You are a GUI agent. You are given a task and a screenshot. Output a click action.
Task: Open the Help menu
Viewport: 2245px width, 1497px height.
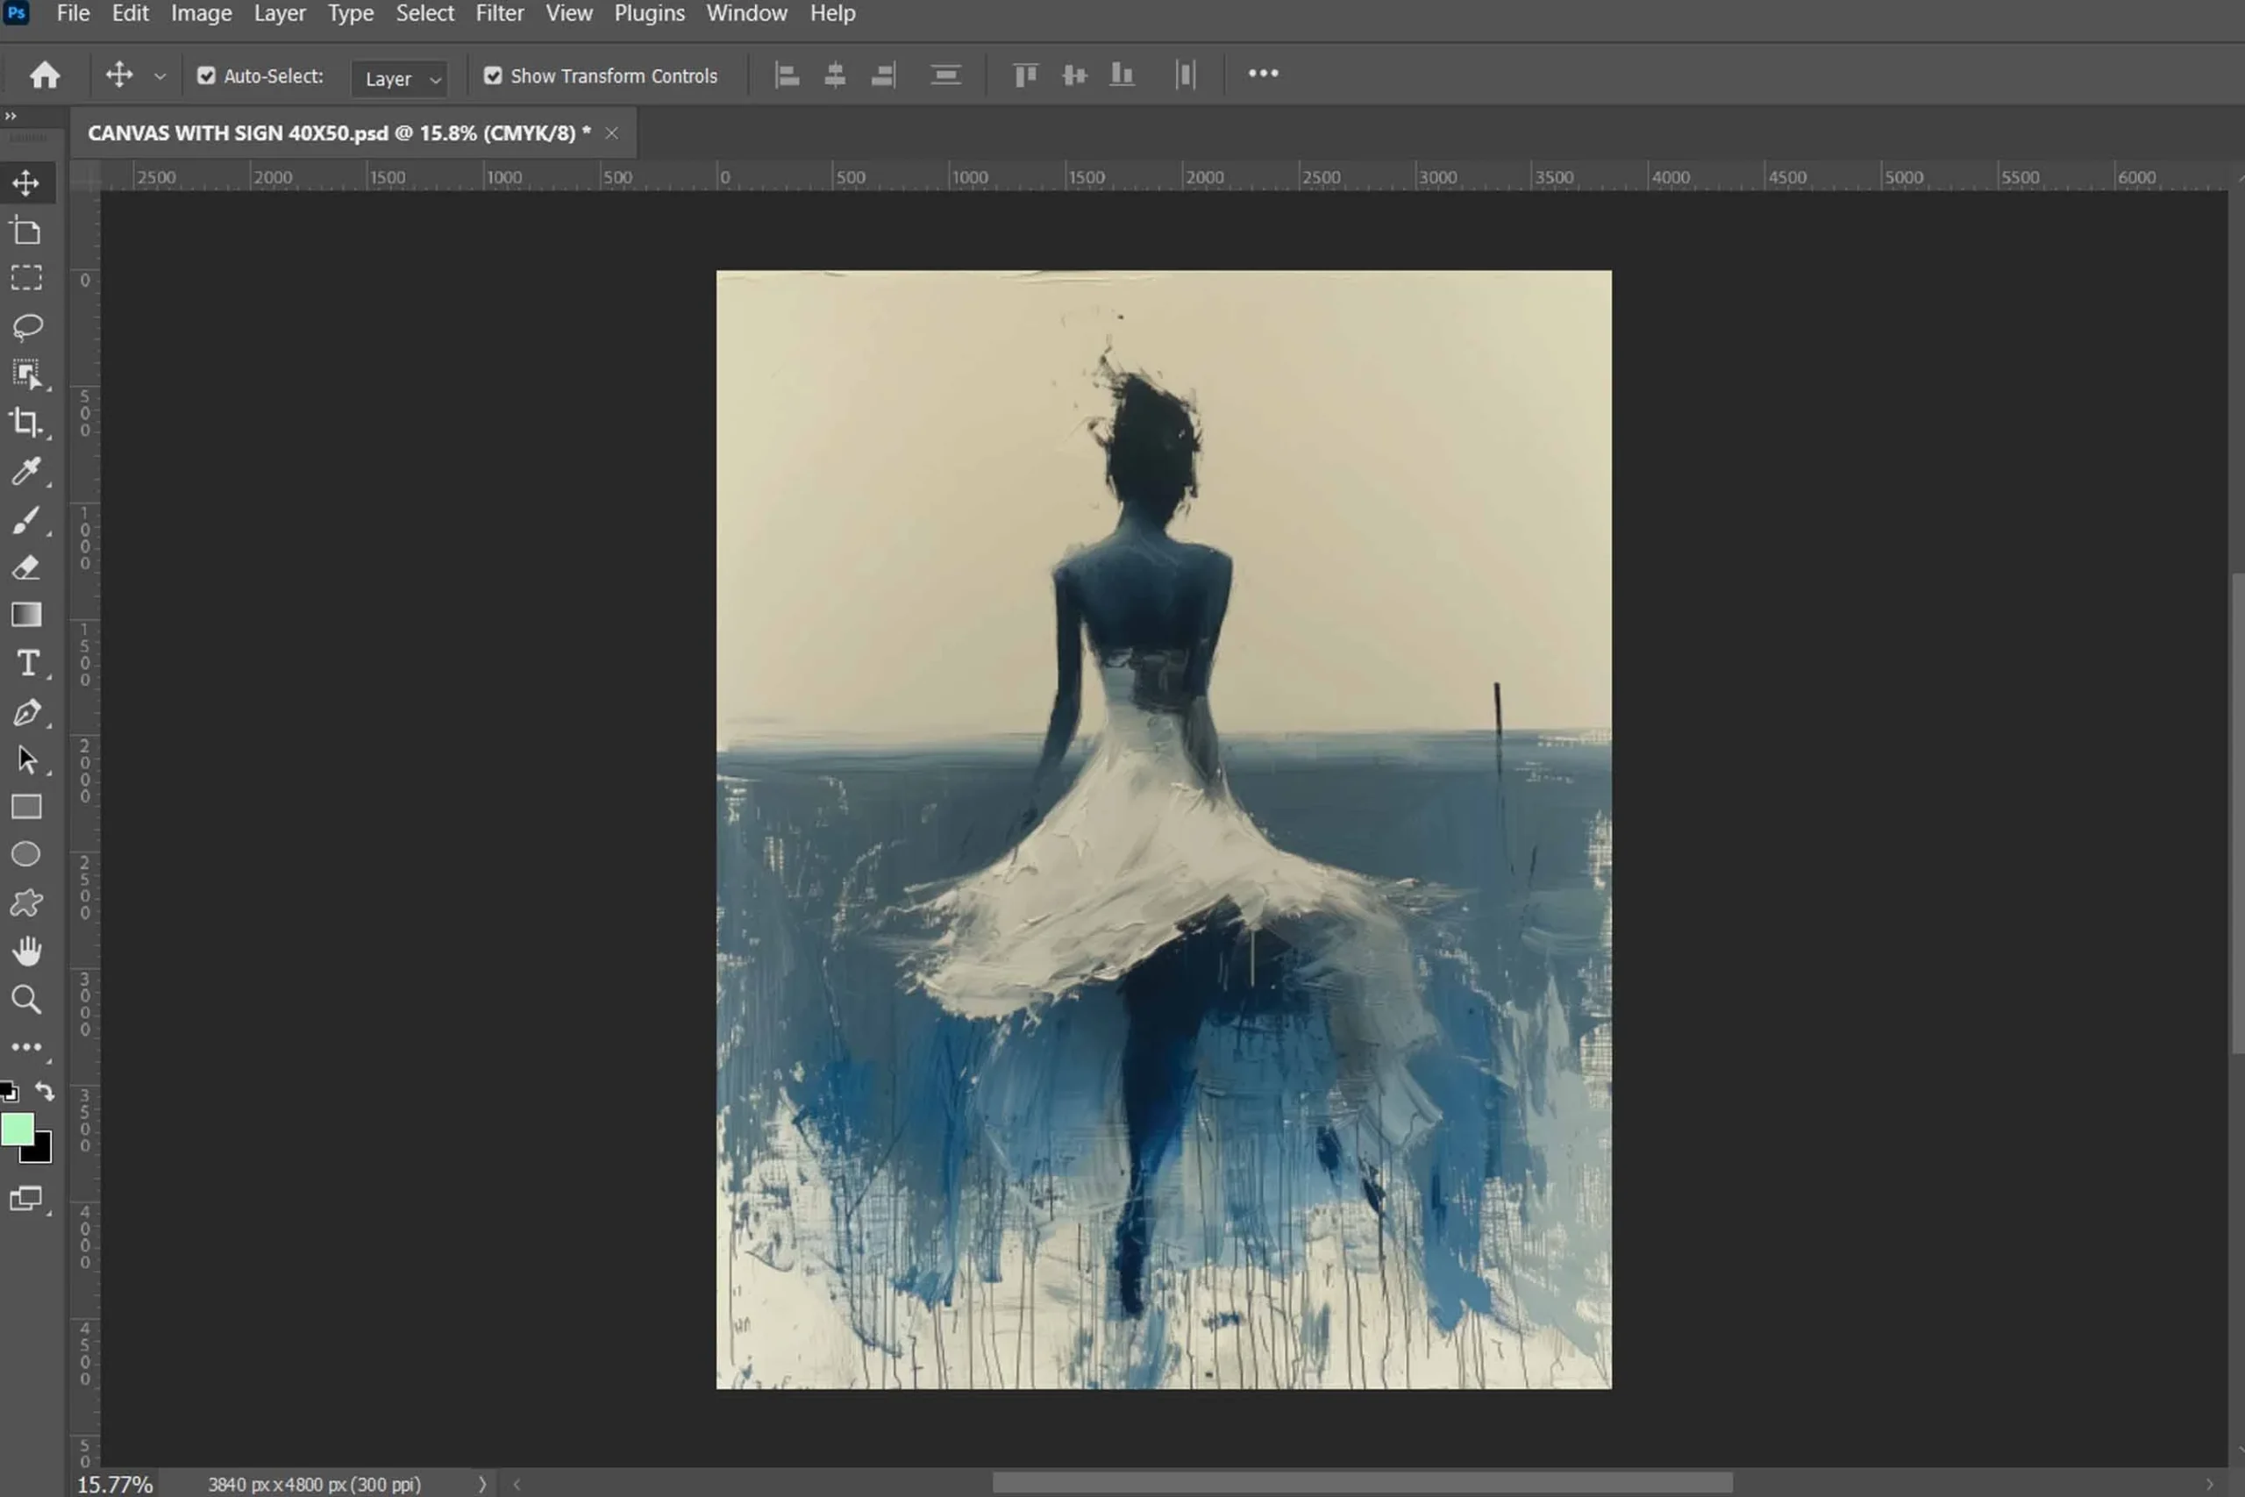tap(832, 13)
